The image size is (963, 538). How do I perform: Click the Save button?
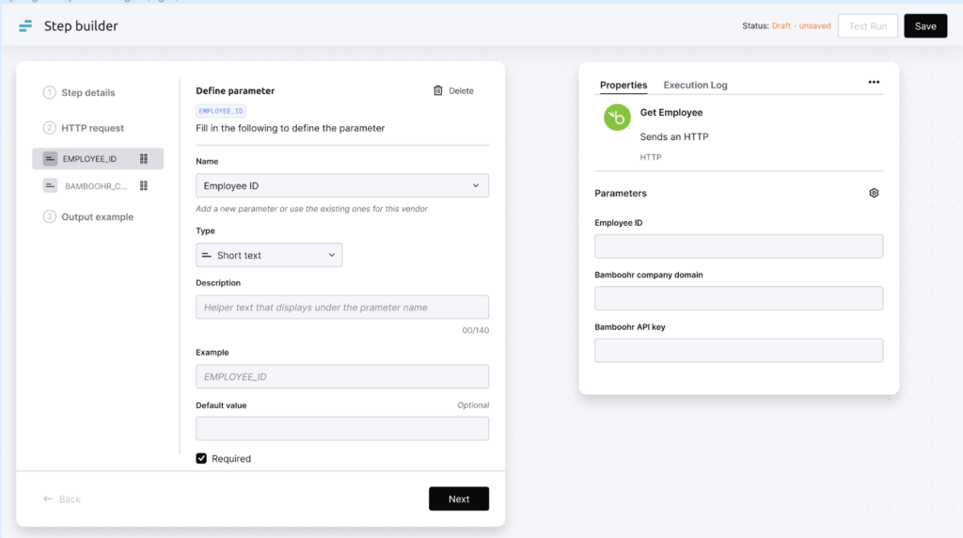point(924,26)
